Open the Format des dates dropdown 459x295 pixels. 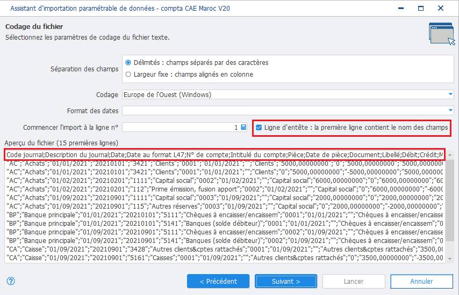450,110
